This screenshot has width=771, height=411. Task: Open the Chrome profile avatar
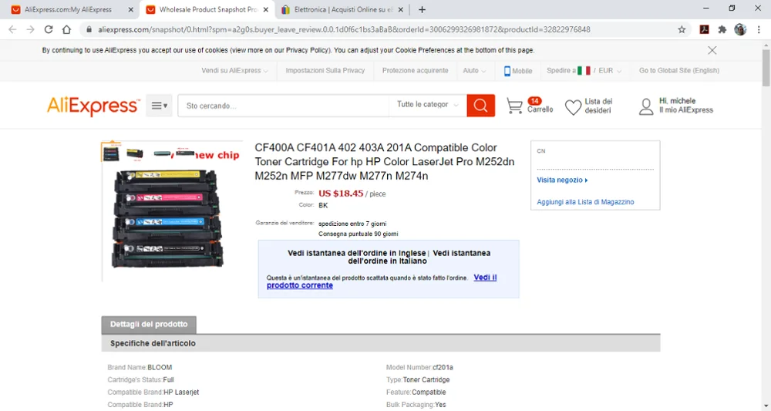point(740,29)
